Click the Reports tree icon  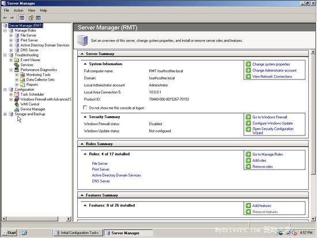22,85
